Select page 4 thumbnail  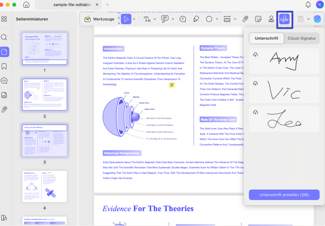44,186
